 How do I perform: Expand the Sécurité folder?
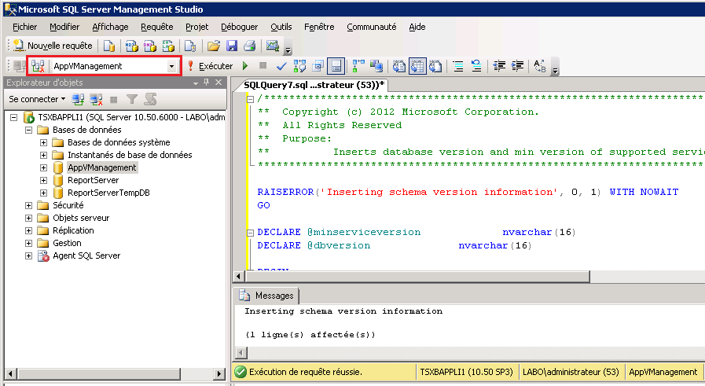point(29,206)
